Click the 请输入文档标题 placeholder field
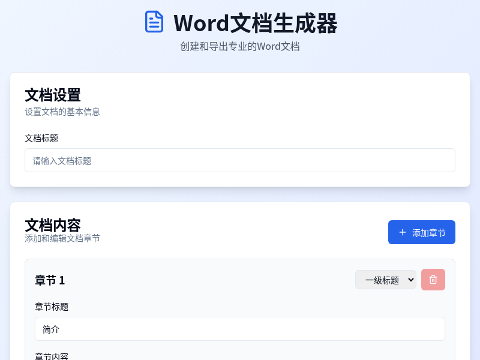The image size is (480, 360). tap(240, 160)
